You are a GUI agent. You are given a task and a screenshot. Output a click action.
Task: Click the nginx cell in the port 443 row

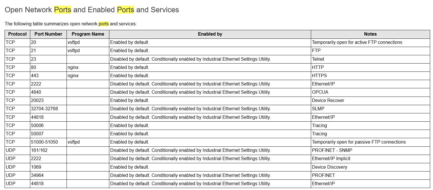pos(73,76)
